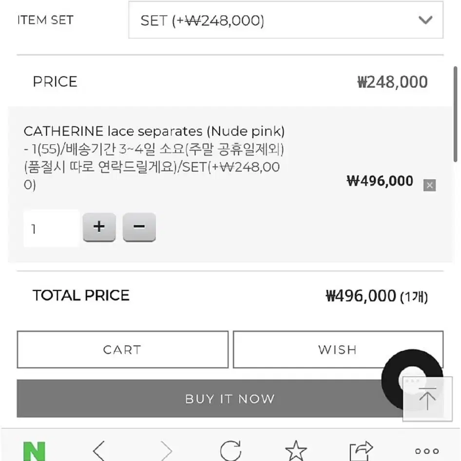This screenshot has width=461, height=461.
Task: Open the browser more options dots
Action: pyautogui.click(x=427, y=451)
